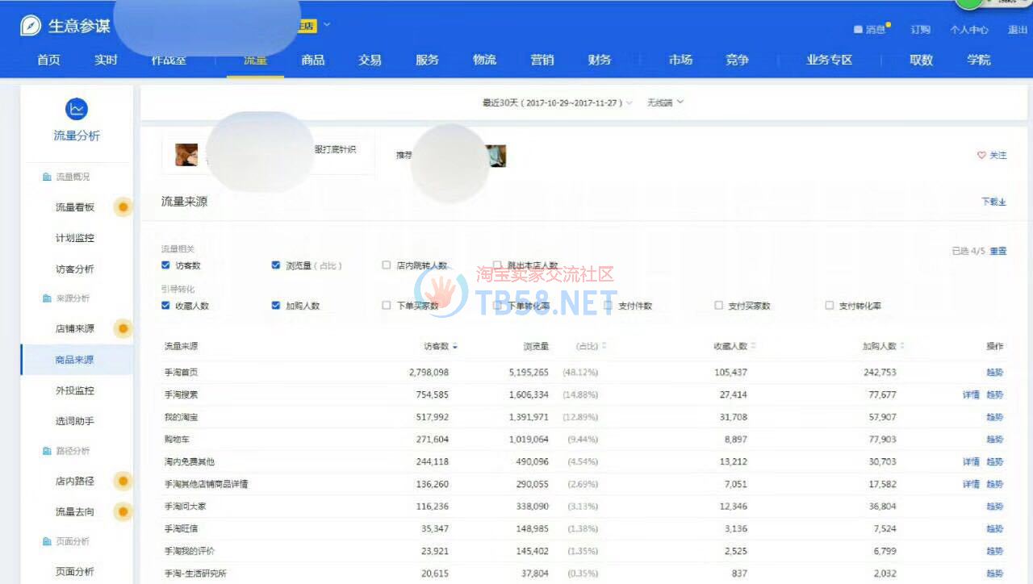Open the 取数 top nav tab
1033x584 pixels.
[922, 60]
